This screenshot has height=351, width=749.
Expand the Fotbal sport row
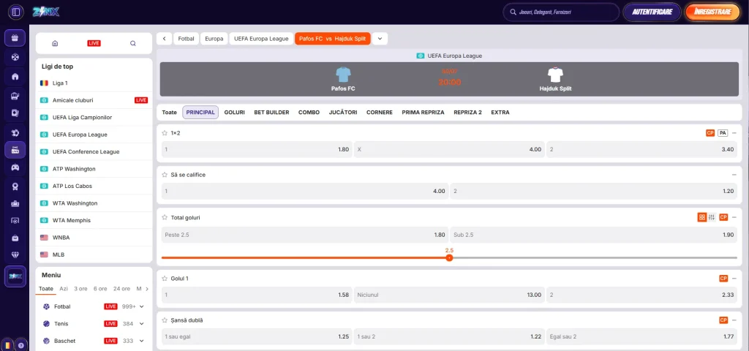pyautogui.click(x=141, y=306)
